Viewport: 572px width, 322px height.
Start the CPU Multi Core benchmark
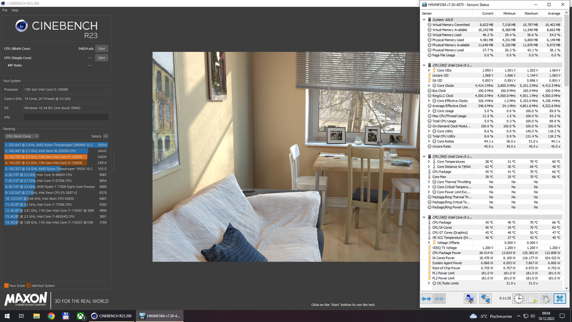tap(101, 48)
